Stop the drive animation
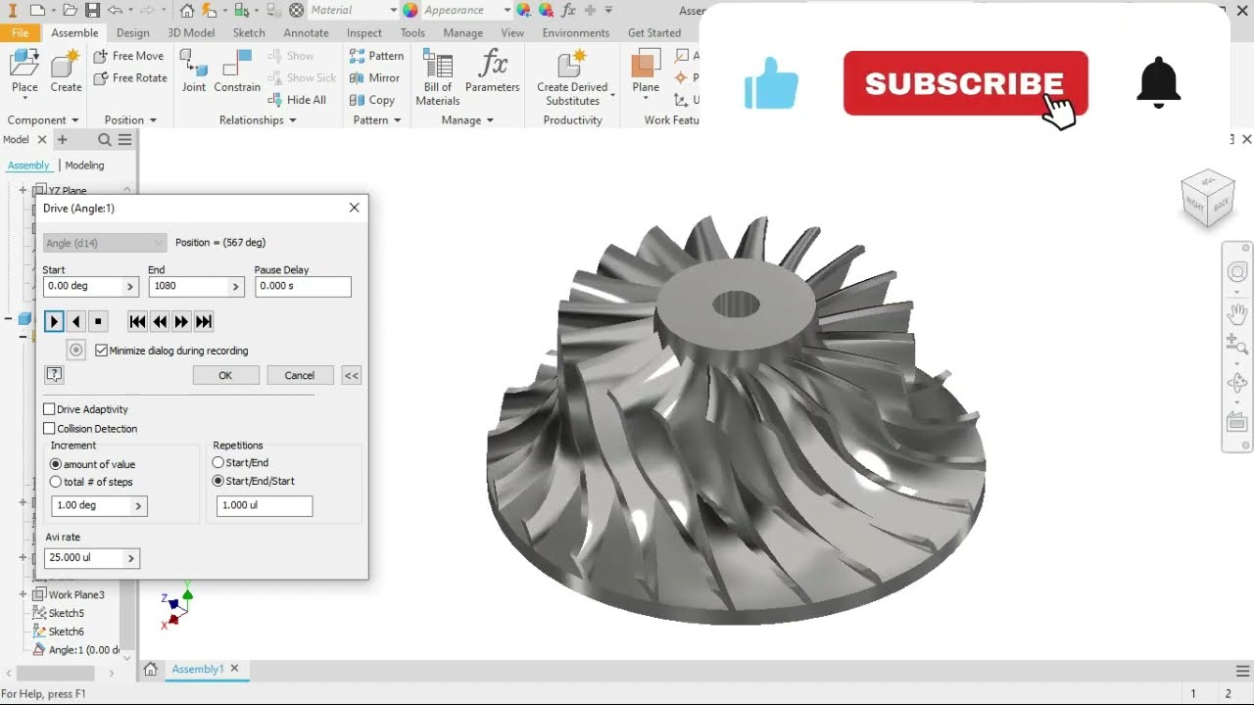The image size is (1254, 705). (98, 321)
